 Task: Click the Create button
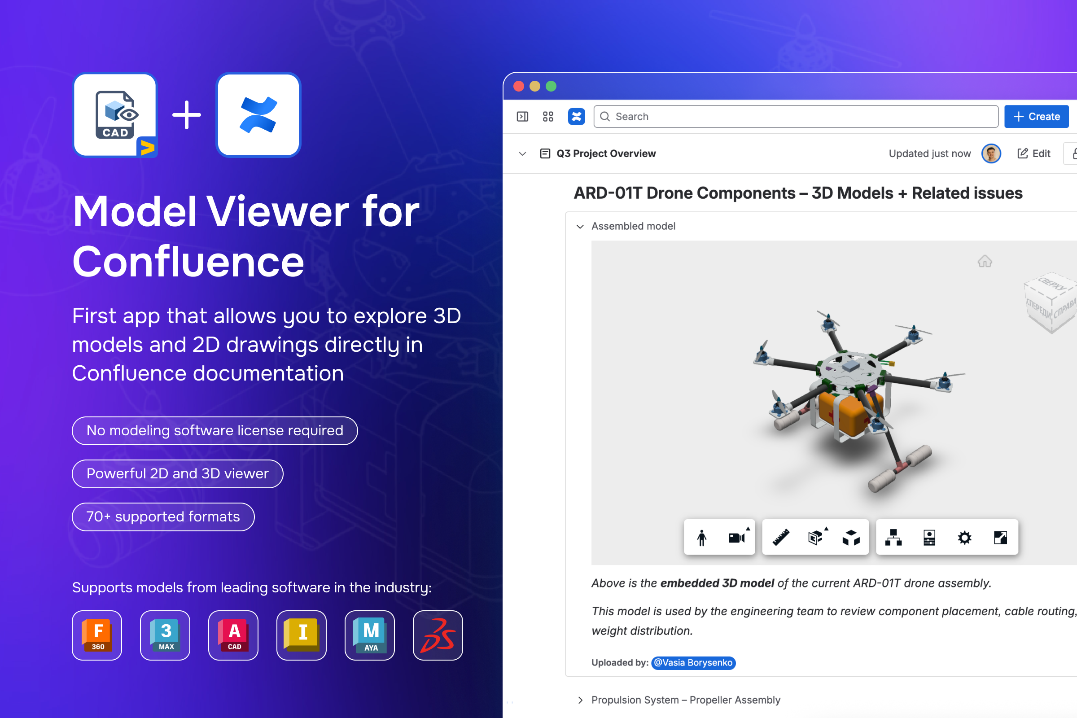[1036, 117]
